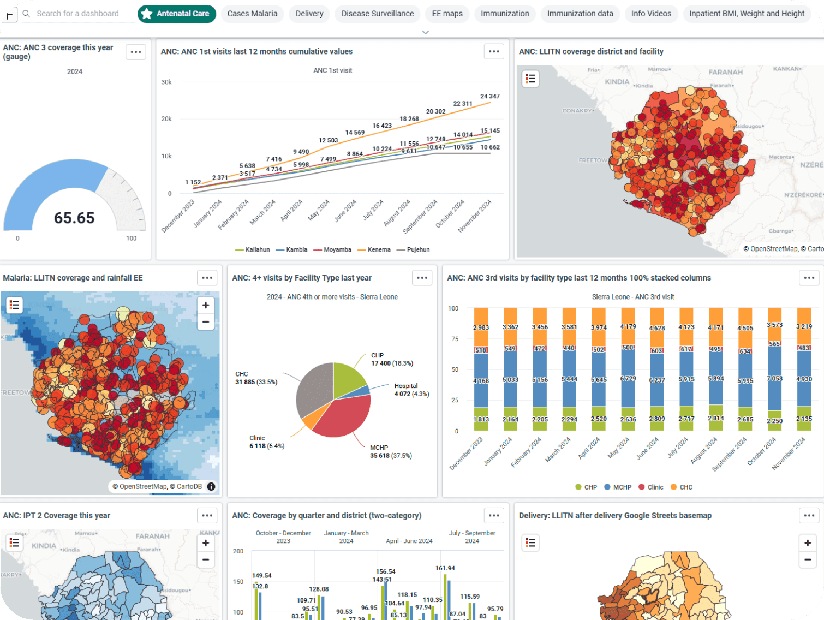Click the back arrow icon beside search
Screen dimensions: 824x620
pos(9,15)
